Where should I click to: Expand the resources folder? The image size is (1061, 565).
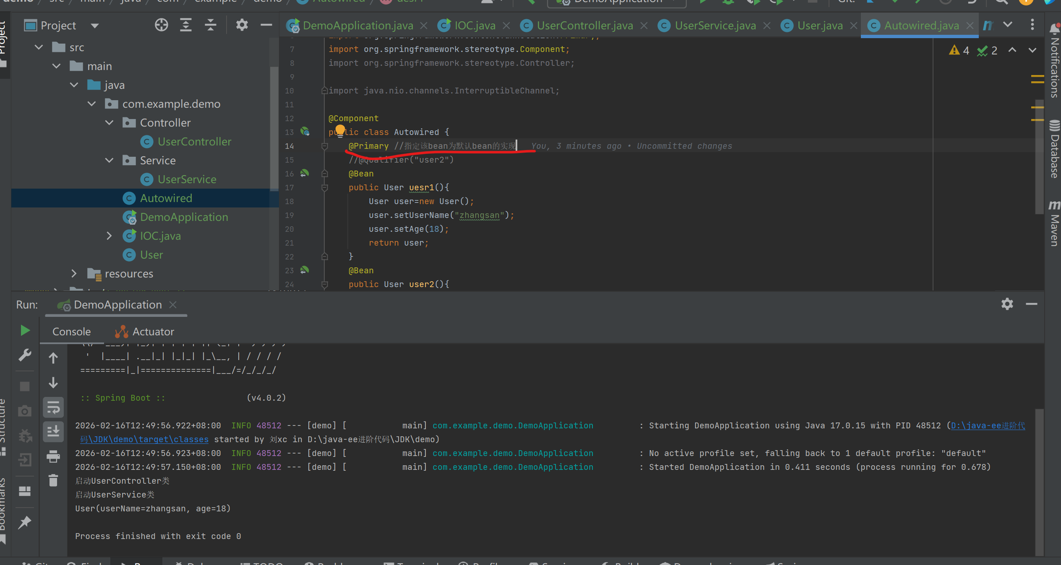coord(74,274)
